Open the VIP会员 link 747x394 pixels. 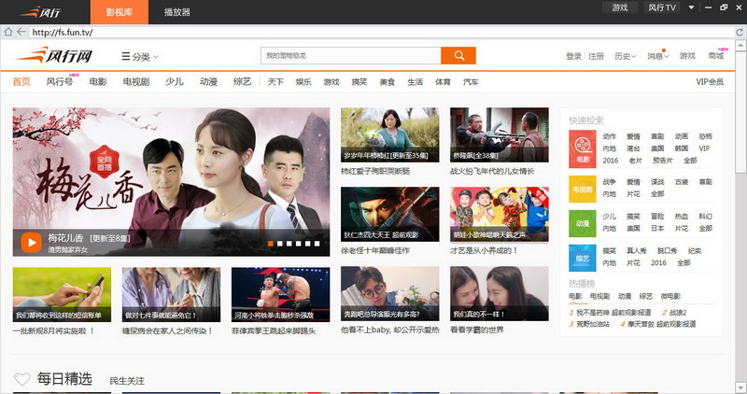709,82
